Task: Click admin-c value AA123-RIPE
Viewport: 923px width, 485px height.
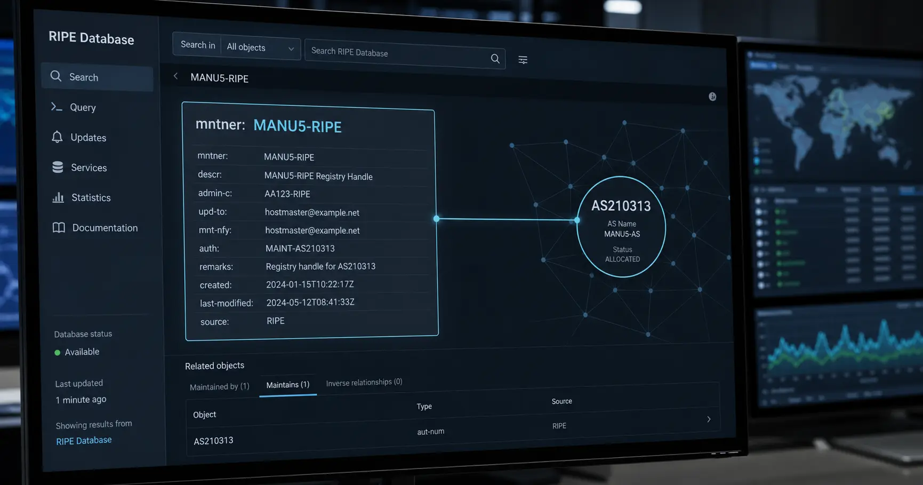Action: pos(287,194)
